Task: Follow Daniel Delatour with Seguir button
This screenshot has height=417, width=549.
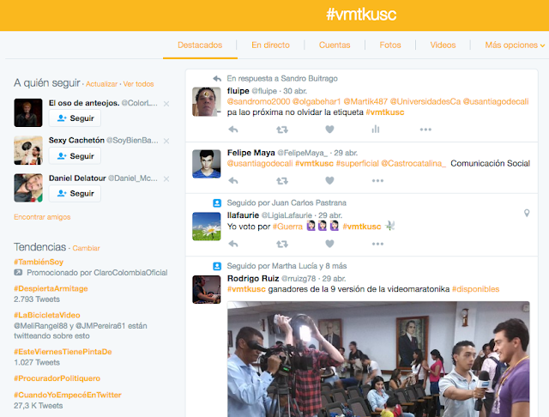Action: coord(75,193)
